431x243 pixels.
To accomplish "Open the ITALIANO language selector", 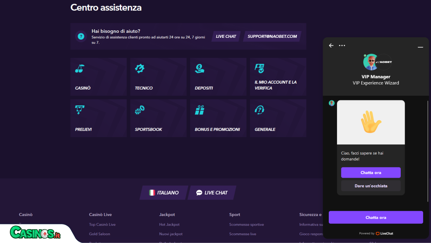I will coord(164,193).
